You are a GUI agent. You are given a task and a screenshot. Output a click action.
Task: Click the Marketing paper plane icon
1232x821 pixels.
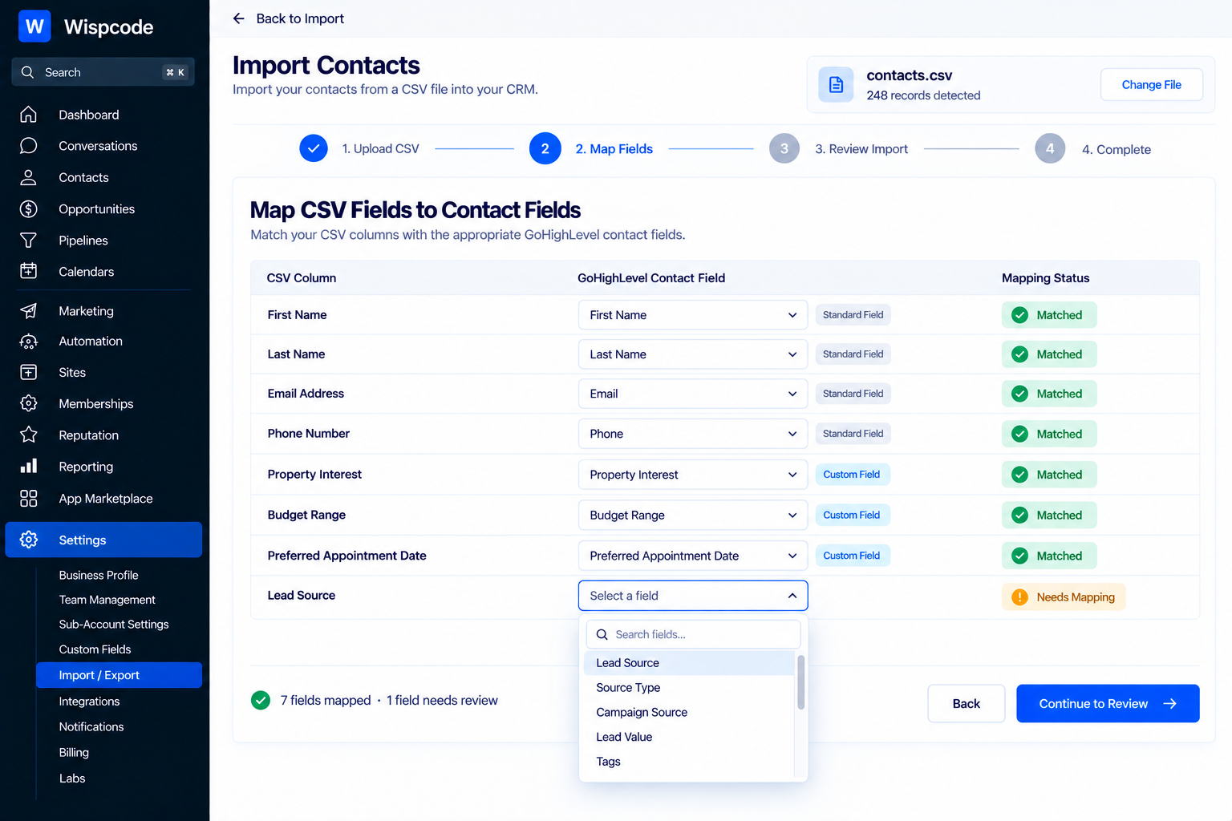coord(28,310)
